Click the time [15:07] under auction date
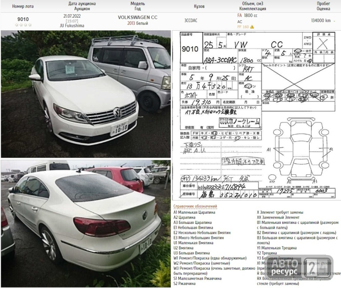The height and width of the screenshot is (288, 341). tap(72, 21)
